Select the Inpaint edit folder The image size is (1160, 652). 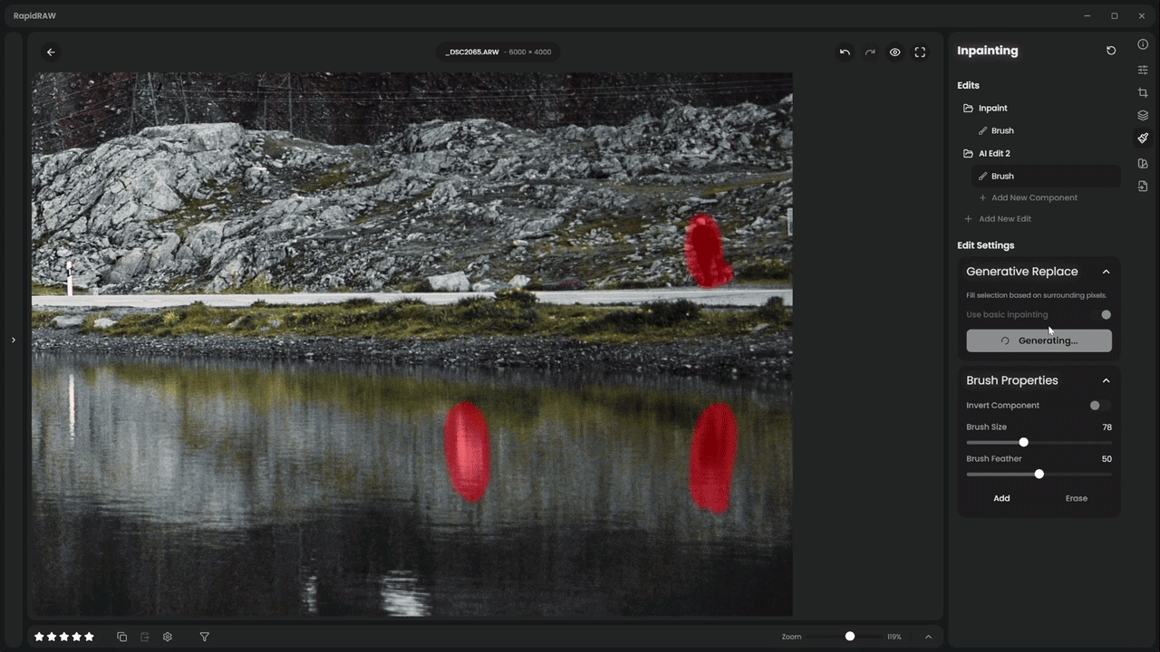coord(1039,108)
